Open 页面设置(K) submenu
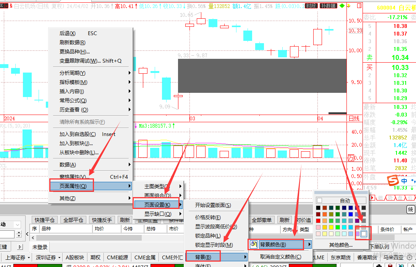 159,205
